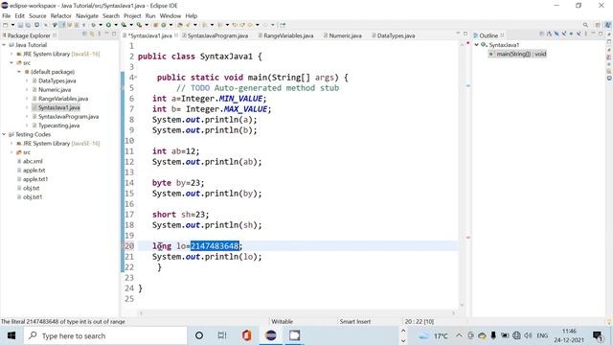Switch to the Java perspective icon

(607, 25)
